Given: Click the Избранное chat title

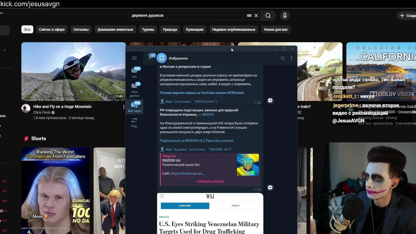Looking at the screenshot, I should pyautogui.click(x=178, y=58).
